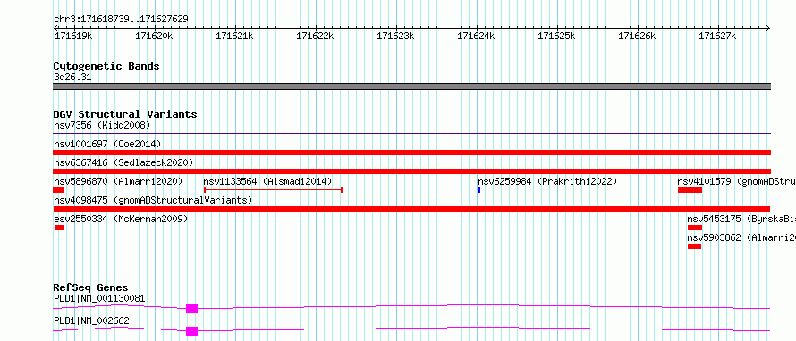The height and width of the screenshot is (341, 796).
Task: Click the nsv5453175 red block
Action: (694, 228)
